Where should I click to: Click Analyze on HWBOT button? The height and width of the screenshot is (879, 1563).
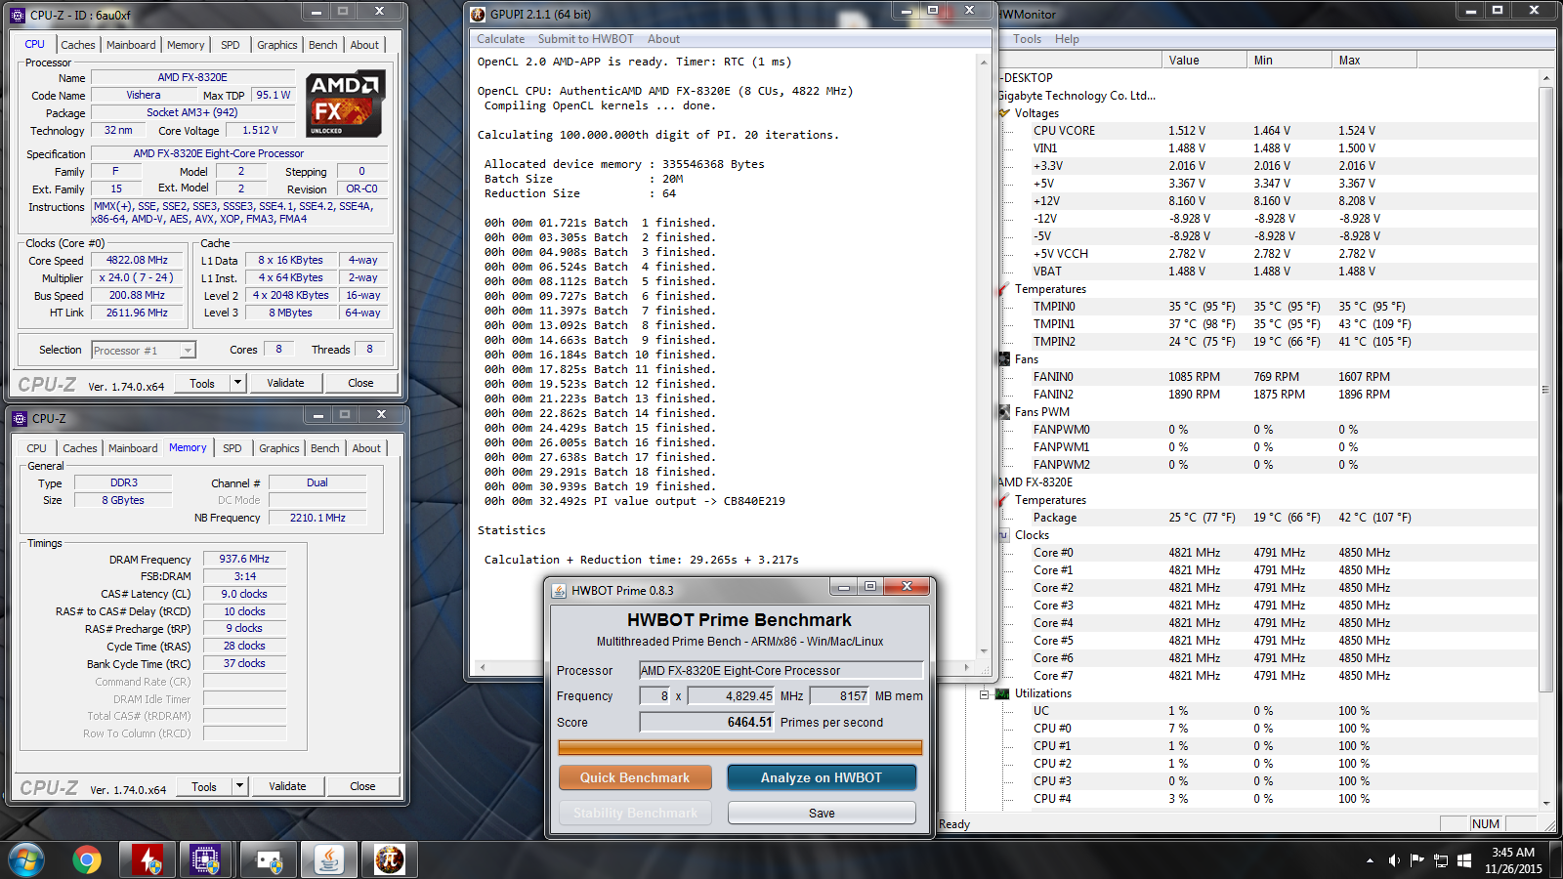tap(822, 777)
